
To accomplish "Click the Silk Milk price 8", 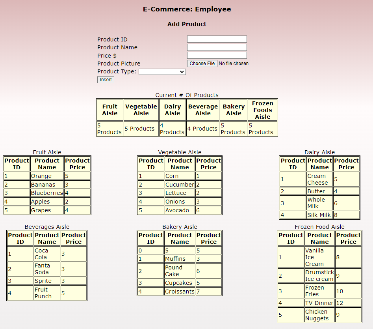I will [346, 215].
